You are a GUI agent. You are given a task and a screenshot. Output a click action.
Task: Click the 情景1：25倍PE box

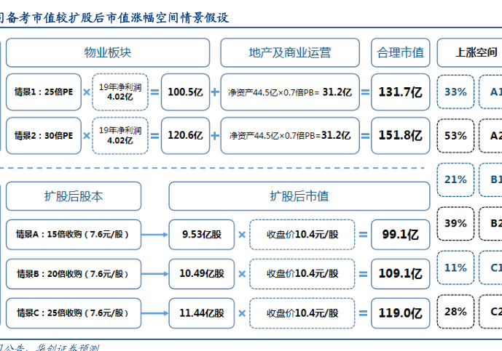tap(44, 92)
